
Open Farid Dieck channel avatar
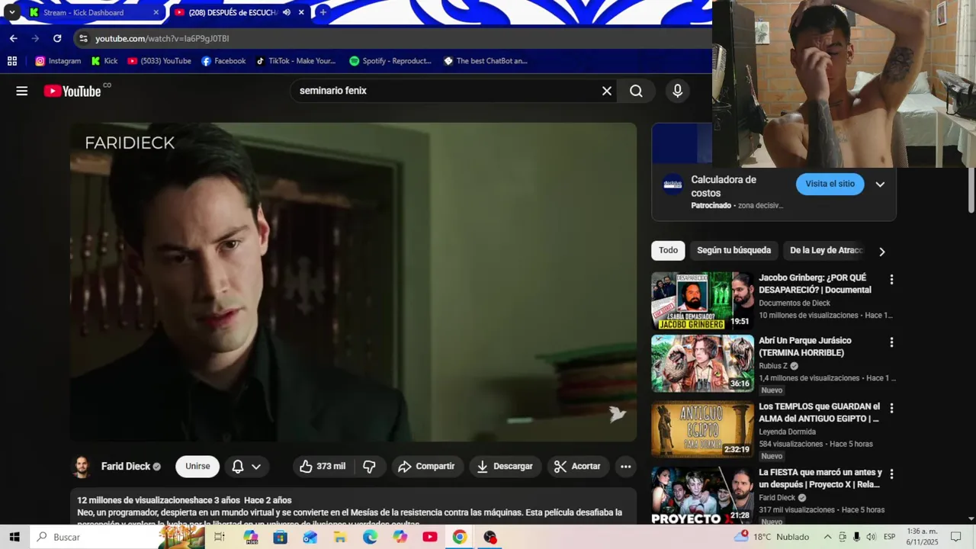82,467
